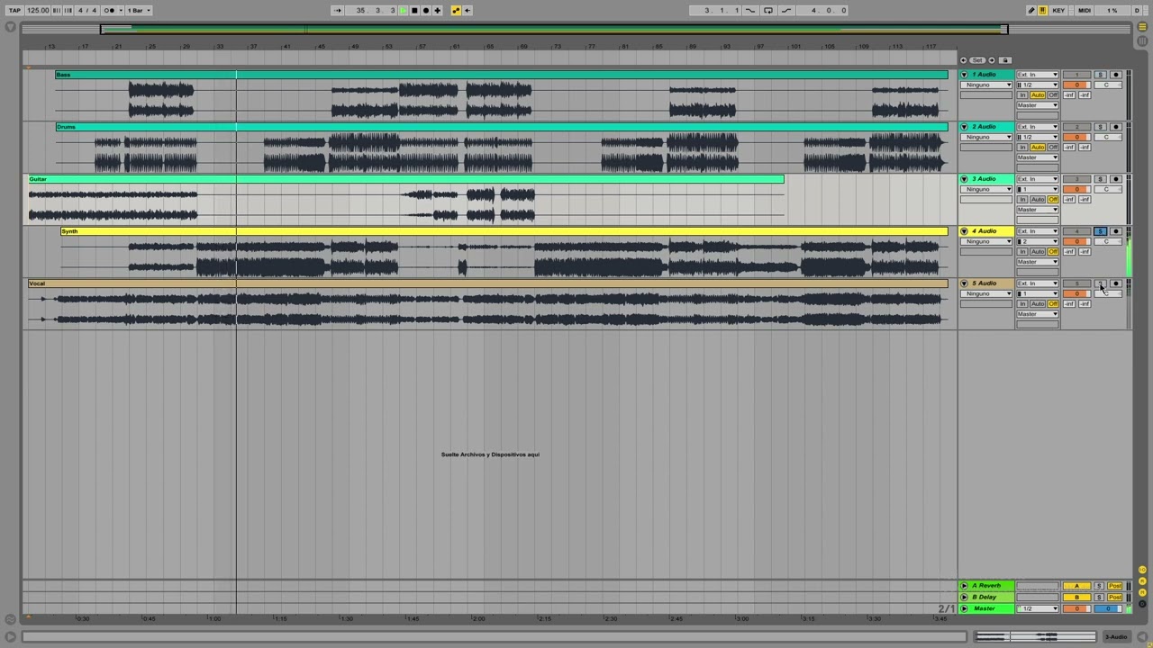
Task: Set 2 Audio monitor to Auto
Action: 1038,148
